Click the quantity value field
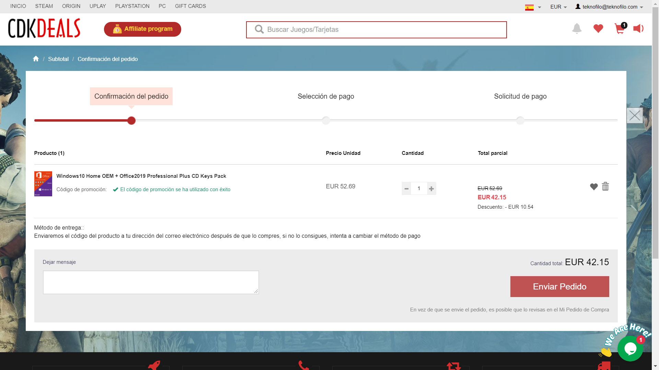Image resolution: width=659 pixels, height=370 pixels. click(x=419, y=188)
